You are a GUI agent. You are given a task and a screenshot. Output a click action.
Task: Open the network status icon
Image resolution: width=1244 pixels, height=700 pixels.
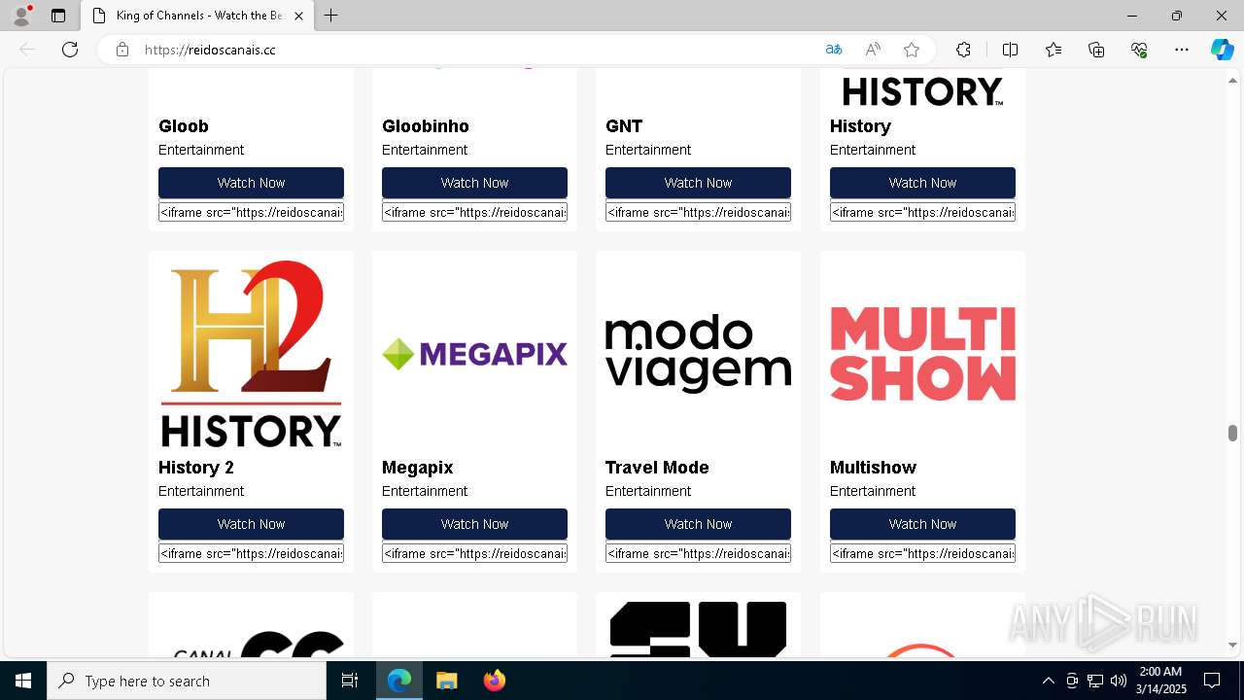[x=1095, y=681]
